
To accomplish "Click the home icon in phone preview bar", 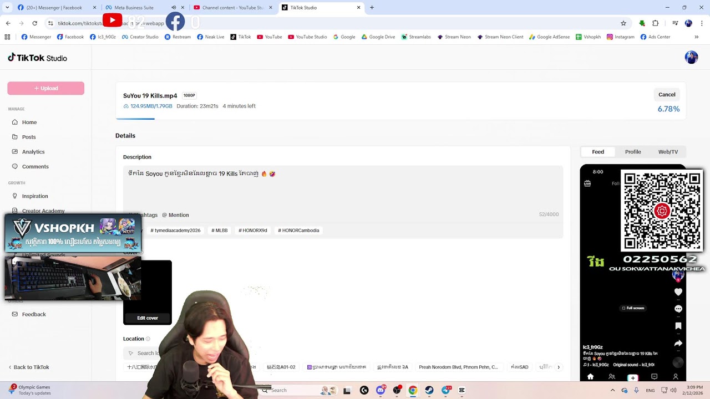I will [590, 377].
